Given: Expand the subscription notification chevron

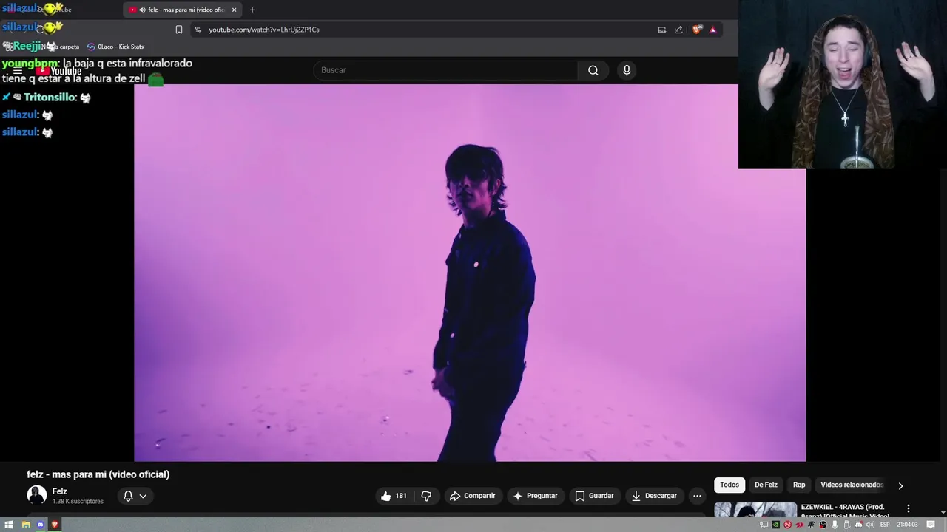Looking at the screenshot, I should [144, 496].
